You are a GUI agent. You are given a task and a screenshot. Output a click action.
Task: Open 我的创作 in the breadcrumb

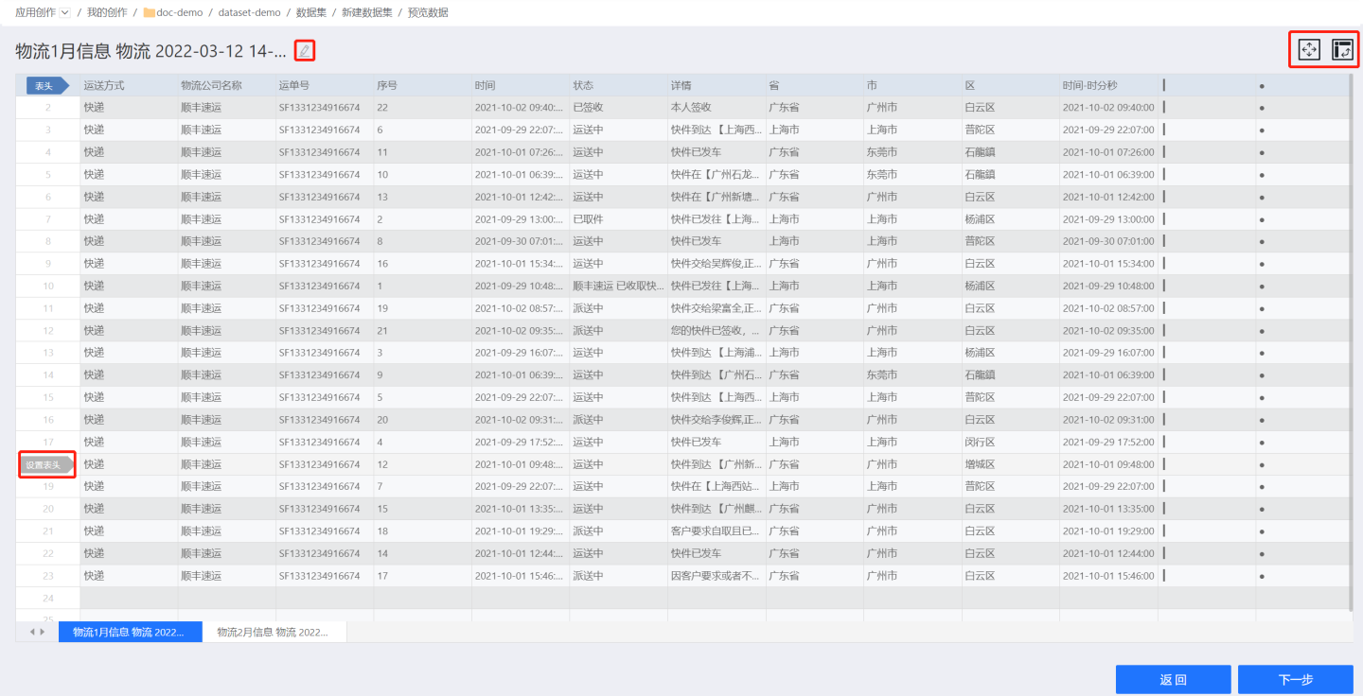(106, 13)
